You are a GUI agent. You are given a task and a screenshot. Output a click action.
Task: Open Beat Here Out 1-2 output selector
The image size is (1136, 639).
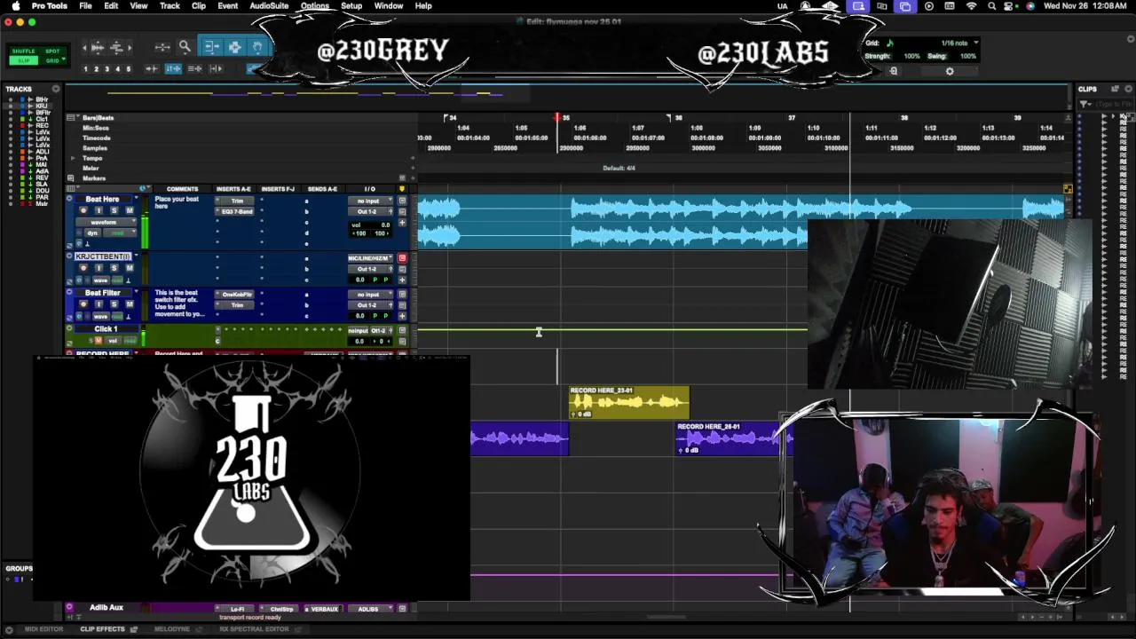pyautogui.click(x=366, y=211)
